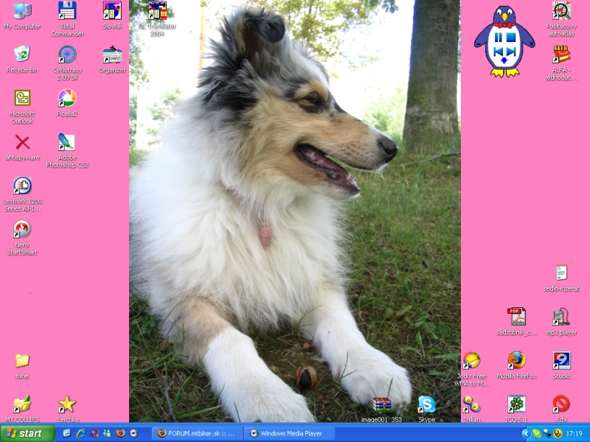Open Adobe Photoshop CS2 shortcut

(67, 142)
